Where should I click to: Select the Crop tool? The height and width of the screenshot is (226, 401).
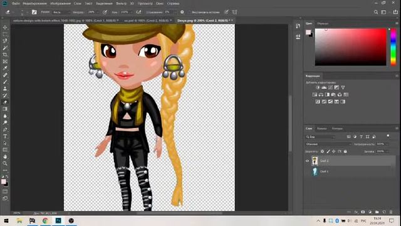tap(5, 55)
